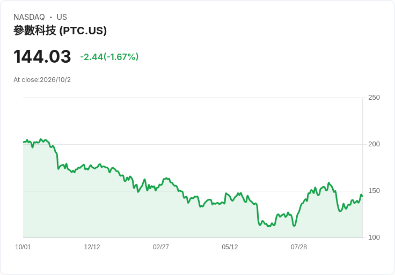Click the 250 price axis label

click(x=374, y=98)
